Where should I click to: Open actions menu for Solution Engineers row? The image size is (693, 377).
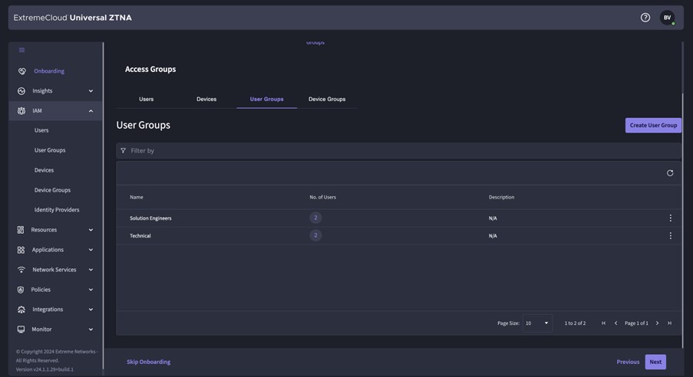[x=670, y=218]
